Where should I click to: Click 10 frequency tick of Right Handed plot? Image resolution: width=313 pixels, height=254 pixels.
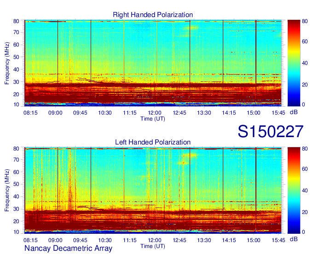(16, 104)
